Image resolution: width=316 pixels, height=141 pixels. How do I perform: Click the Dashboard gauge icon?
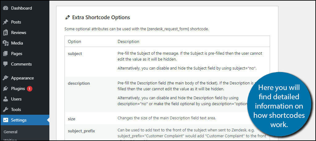click(6, 8)
